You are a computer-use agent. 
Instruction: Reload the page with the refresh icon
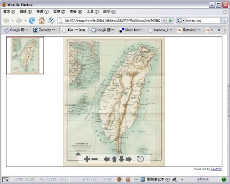point(32,21)
